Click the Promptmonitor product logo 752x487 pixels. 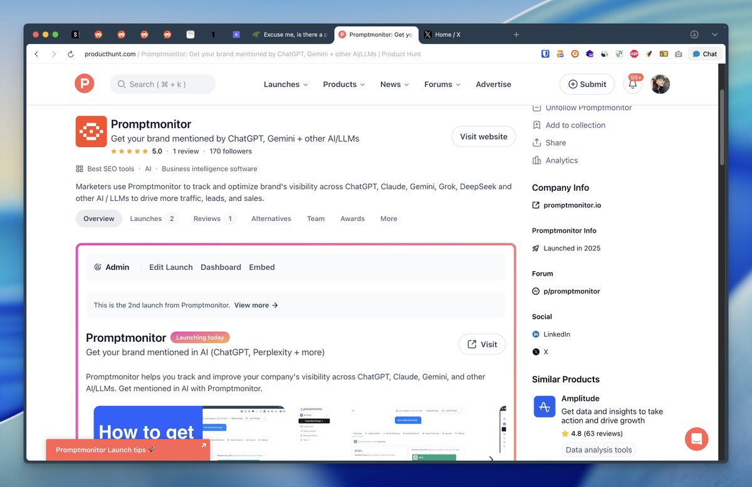click(91, 131)
